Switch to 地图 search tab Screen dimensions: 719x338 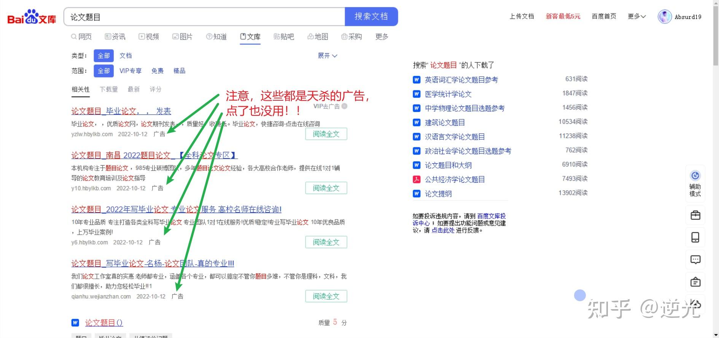click(318, 36)
